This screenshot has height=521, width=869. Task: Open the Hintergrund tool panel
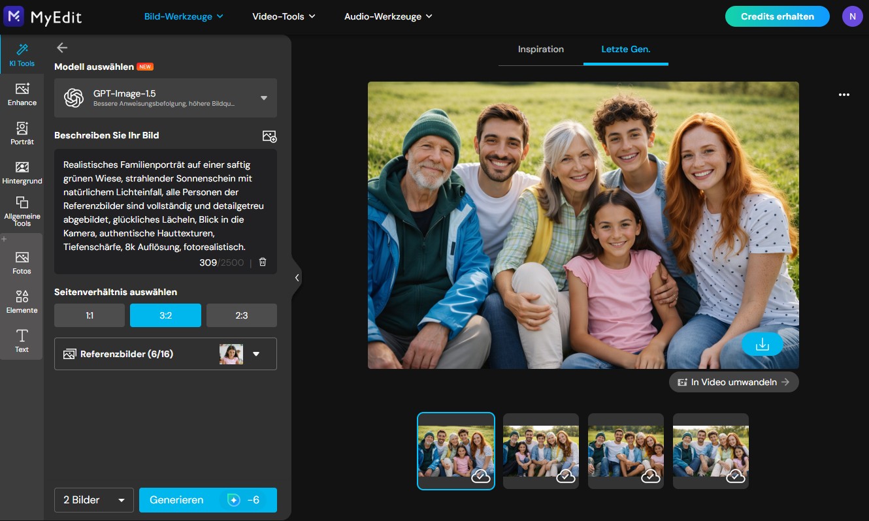[22, 172]
